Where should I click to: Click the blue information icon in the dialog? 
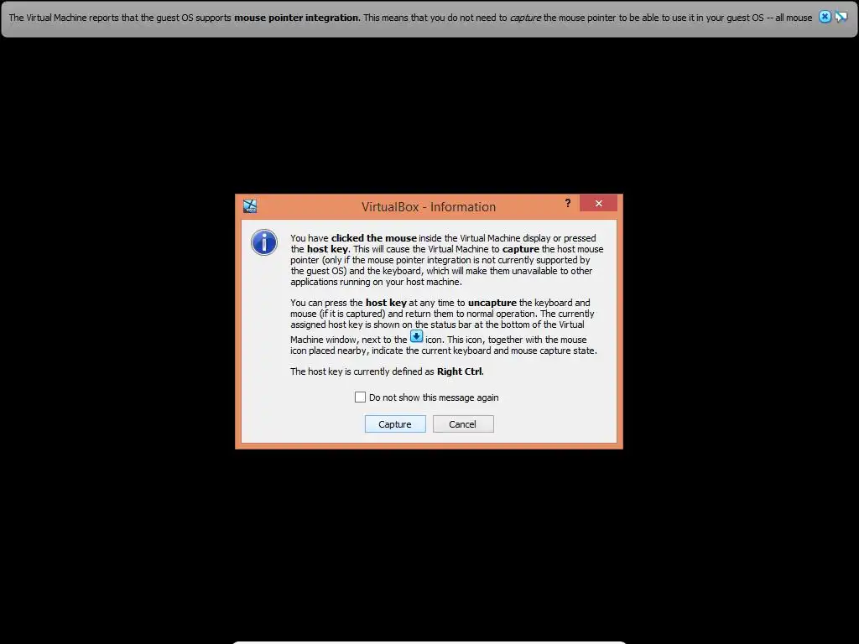pyautogui.click(x=264, y=242)
